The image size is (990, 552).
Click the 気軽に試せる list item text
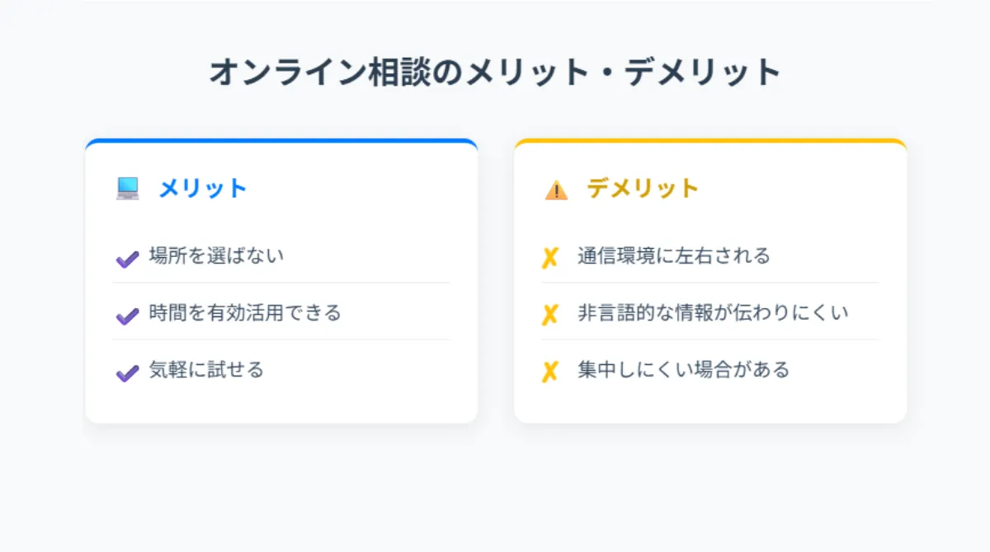pos(206,370)
